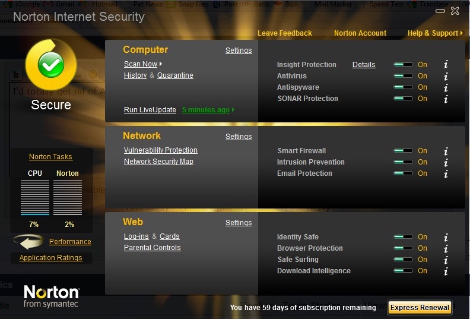Image resolution: width=470 pixels, height=319 pixels.
Task: Open info for Download Intelligence
Action: click(446, 271)
